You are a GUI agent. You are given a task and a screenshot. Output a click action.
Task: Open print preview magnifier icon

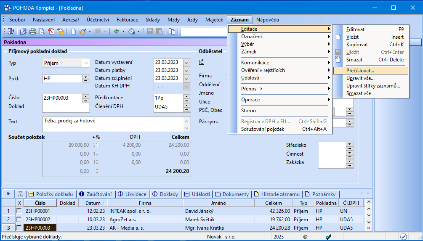pos(42,32)
